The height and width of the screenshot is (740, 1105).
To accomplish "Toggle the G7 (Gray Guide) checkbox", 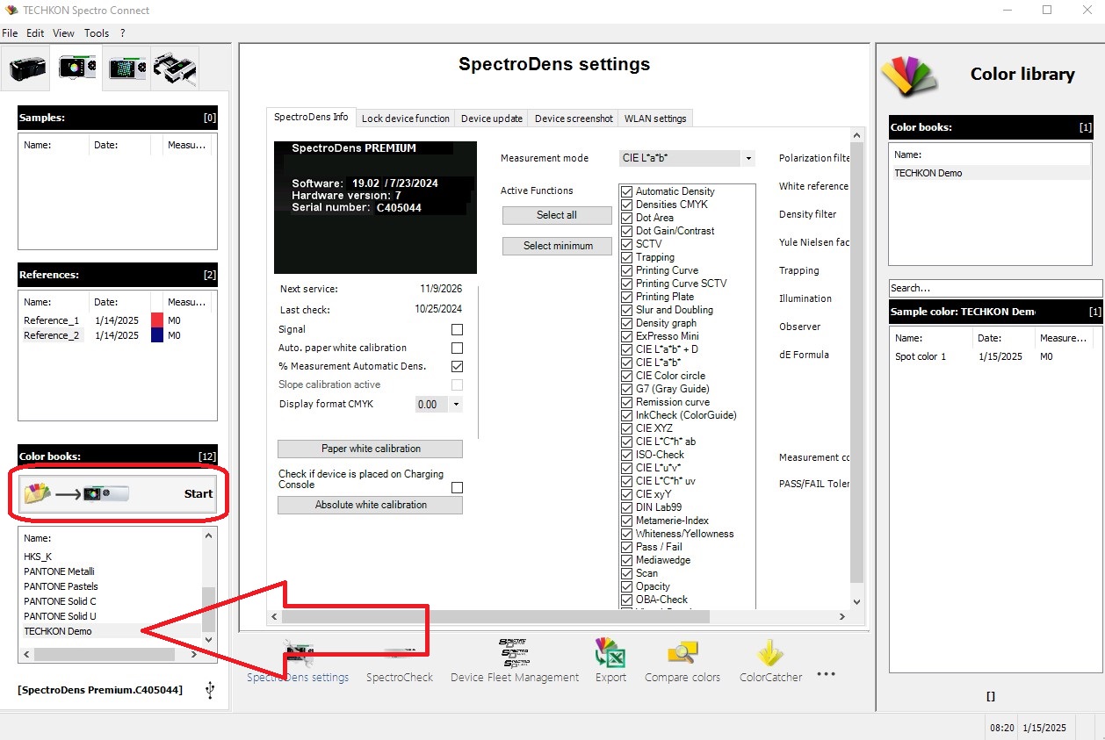I will (626, 389).
